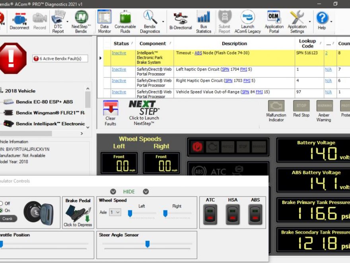Toggle the HSA rocker switch
The width and height of the screenshot is (350, 263).
pyautogui.click(x=233, y=214)
